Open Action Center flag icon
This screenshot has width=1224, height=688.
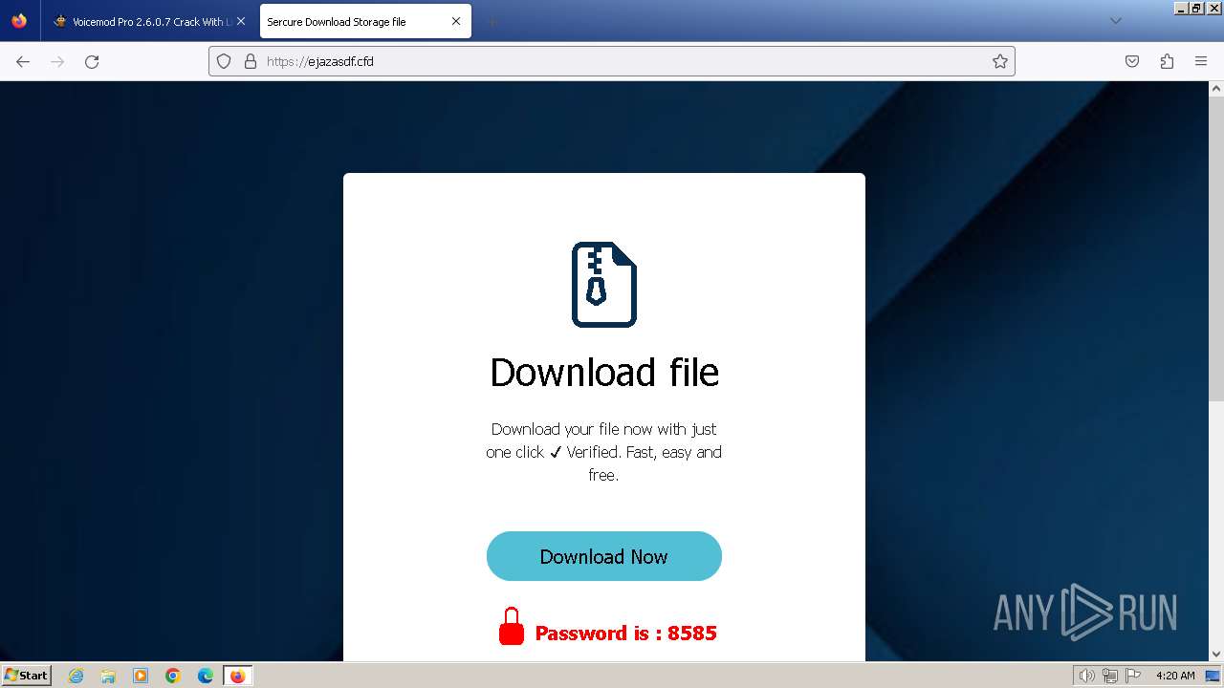tap(1133, 676)
